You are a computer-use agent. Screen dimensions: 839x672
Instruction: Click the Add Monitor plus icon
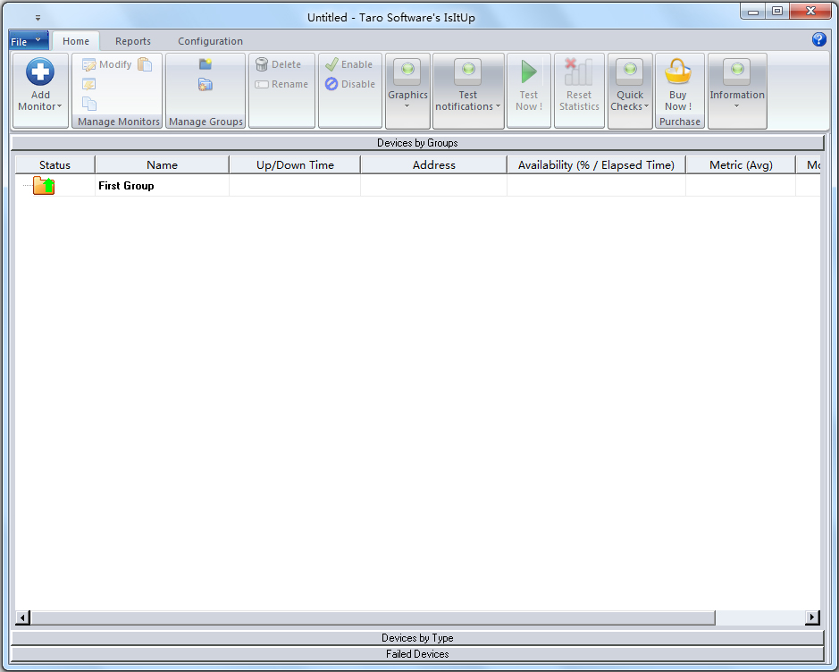(40, 72)
